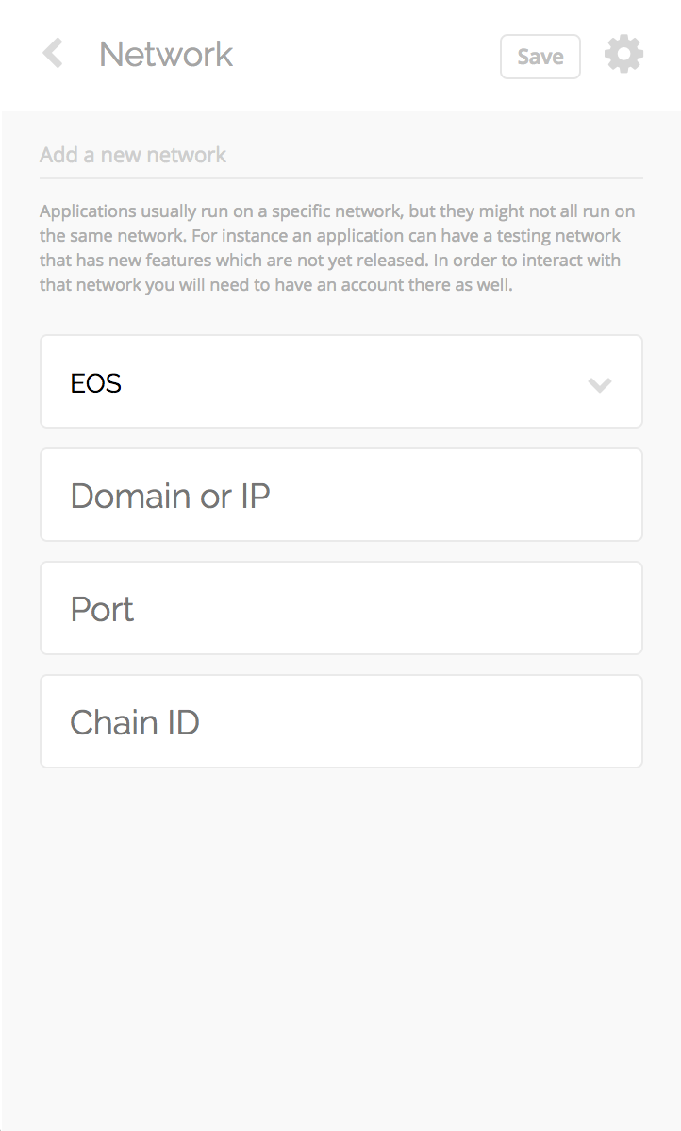Click the last input box, Chain ID
Screen dimensions: 681x1131
[x=340, y=721]
